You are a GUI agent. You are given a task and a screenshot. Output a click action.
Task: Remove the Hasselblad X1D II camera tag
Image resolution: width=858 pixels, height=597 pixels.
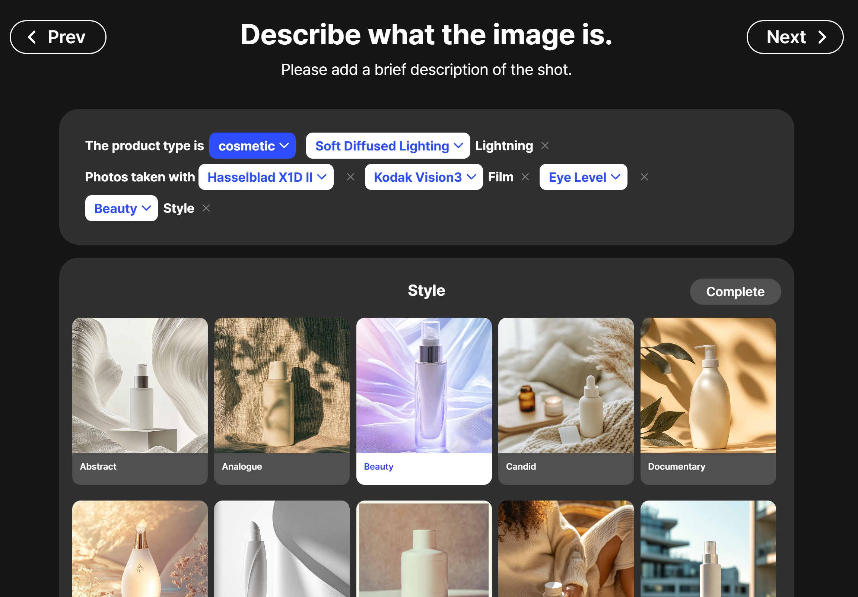click(350, 177)
